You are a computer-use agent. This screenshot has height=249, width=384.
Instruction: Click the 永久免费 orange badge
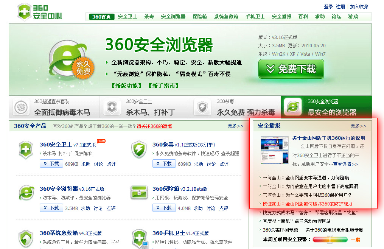[83, 68]
